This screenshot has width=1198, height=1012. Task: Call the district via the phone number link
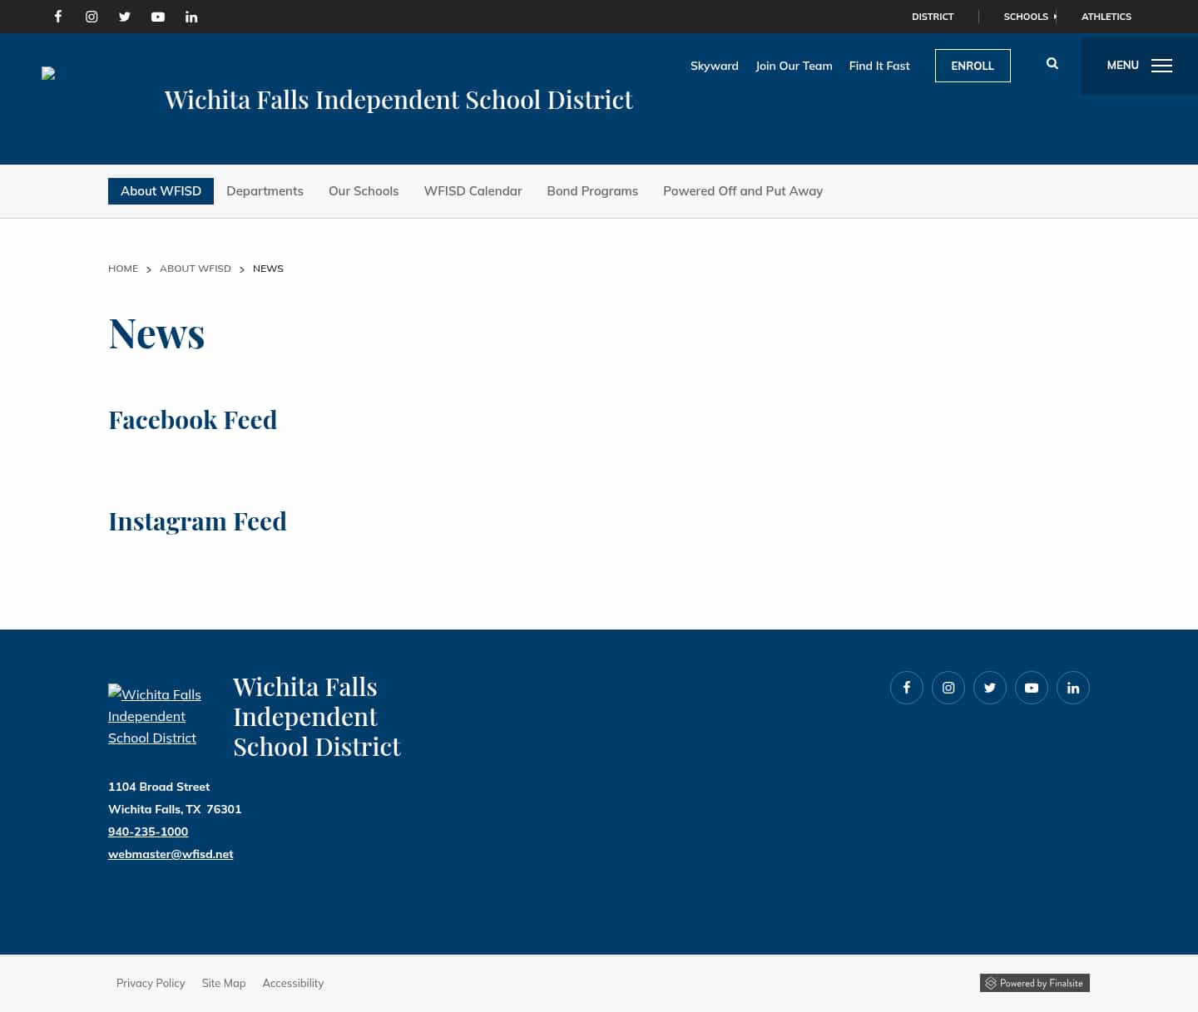148,832
